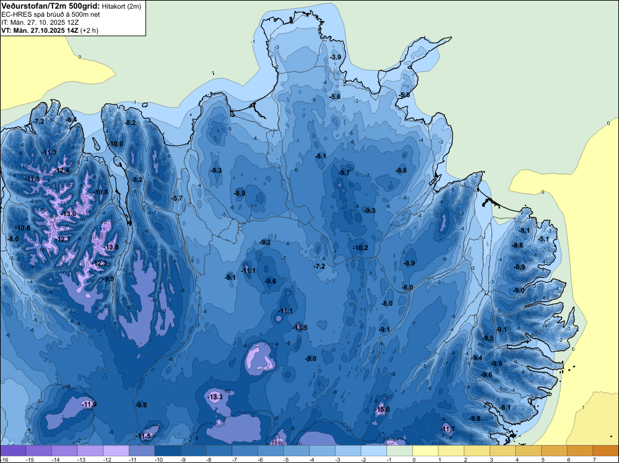Click the -9.7 temperature label
The height and width of the screenshot is (463, 619).
[344, 173]
